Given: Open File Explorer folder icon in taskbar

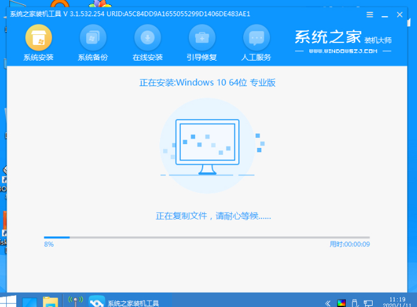Looking at the screenshot, I should pos(51,302).
